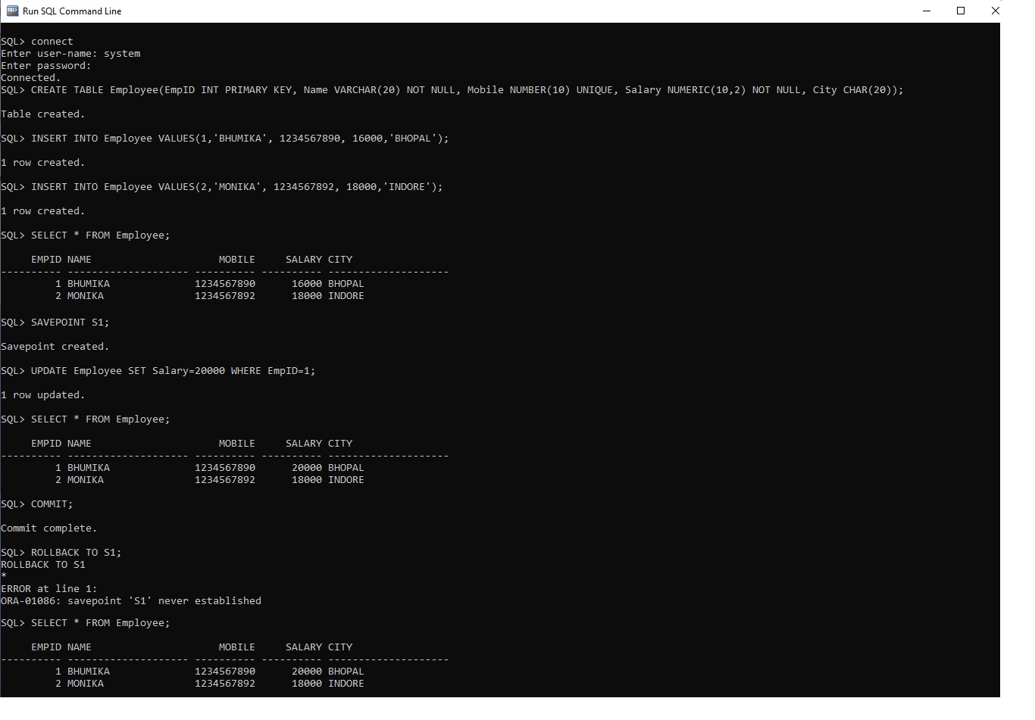Viewport: 1035px width, 720px height.
Task: Click 'NUMBER(10)' in the CREATE TABLE statement
Action: [540, 90]
